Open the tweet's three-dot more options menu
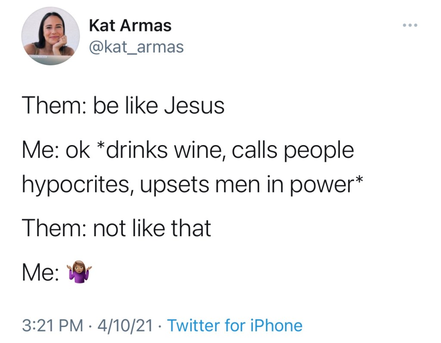 coord(410,25)
